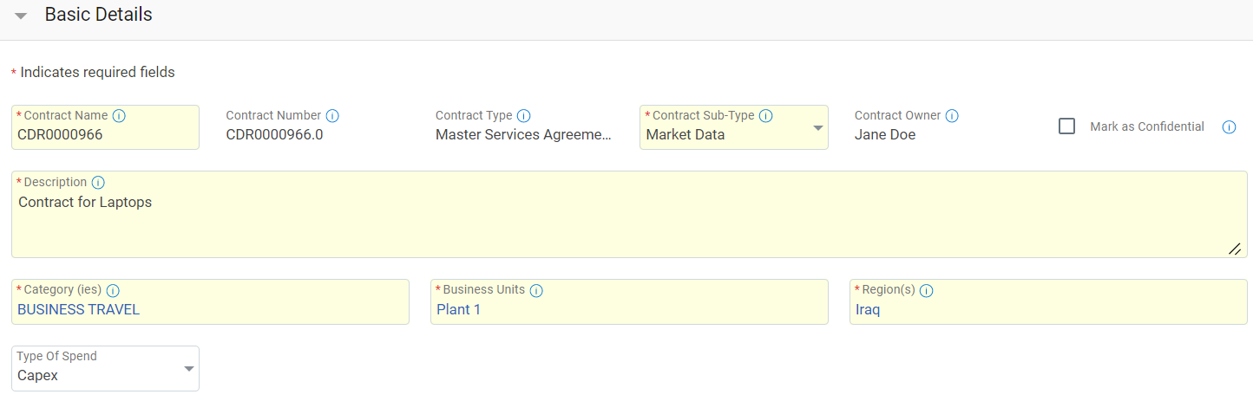This screenshot has height=401, width=1253.
Task: Click info icon next to Contract Name
Action: 120,116
